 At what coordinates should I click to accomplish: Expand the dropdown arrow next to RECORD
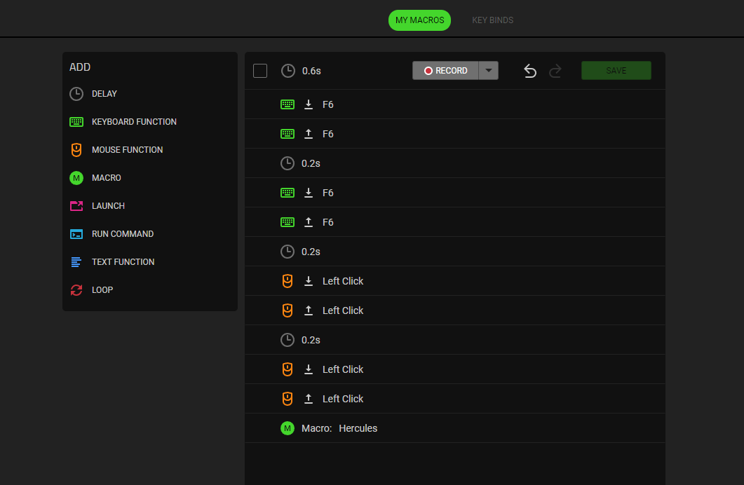pyautogui.click(x=488, y=71)
